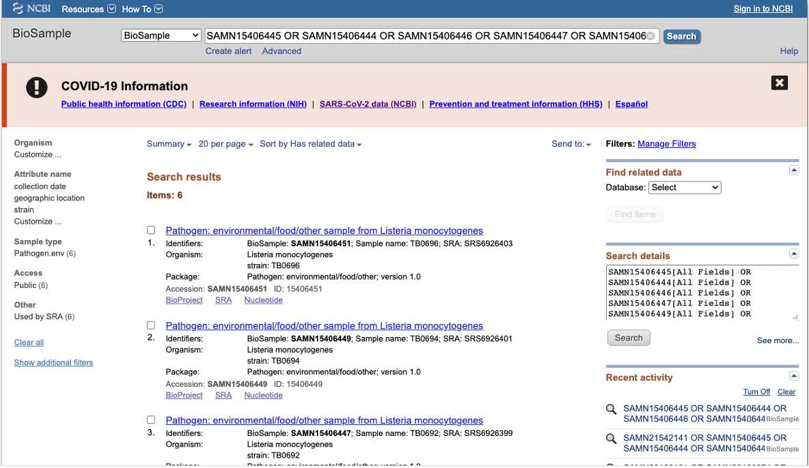809x468 pixels.
Task: Check the box for result 1 TB0696
Action: click(x=151, y=231)
